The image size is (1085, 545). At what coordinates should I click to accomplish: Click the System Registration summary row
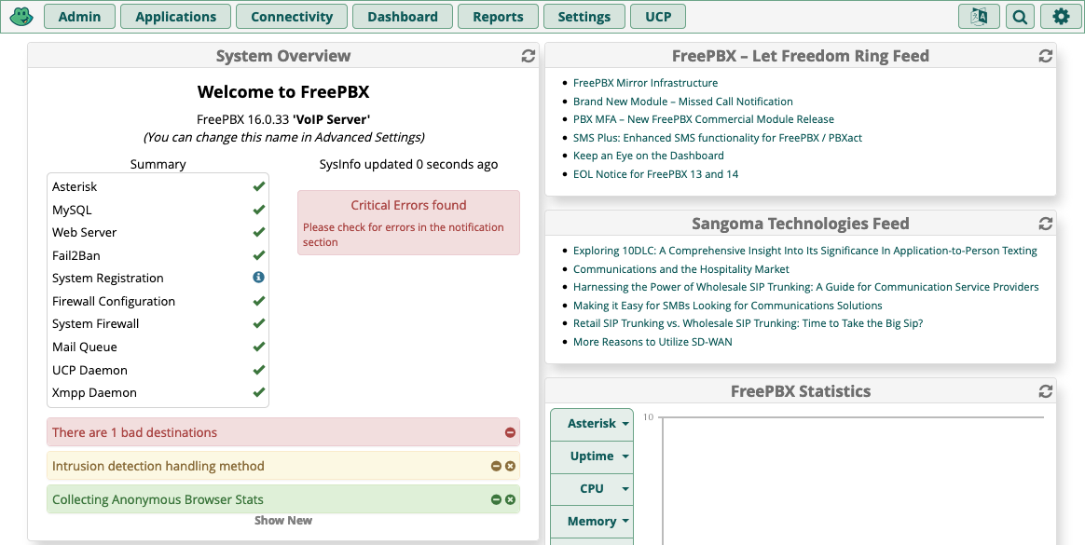coord(158,278)
